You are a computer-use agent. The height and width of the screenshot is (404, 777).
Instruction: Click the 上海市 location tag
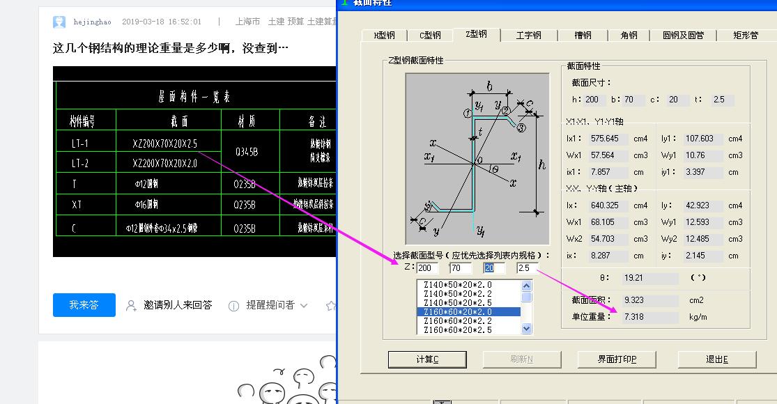pyautogui.click(x=248, y=22)
